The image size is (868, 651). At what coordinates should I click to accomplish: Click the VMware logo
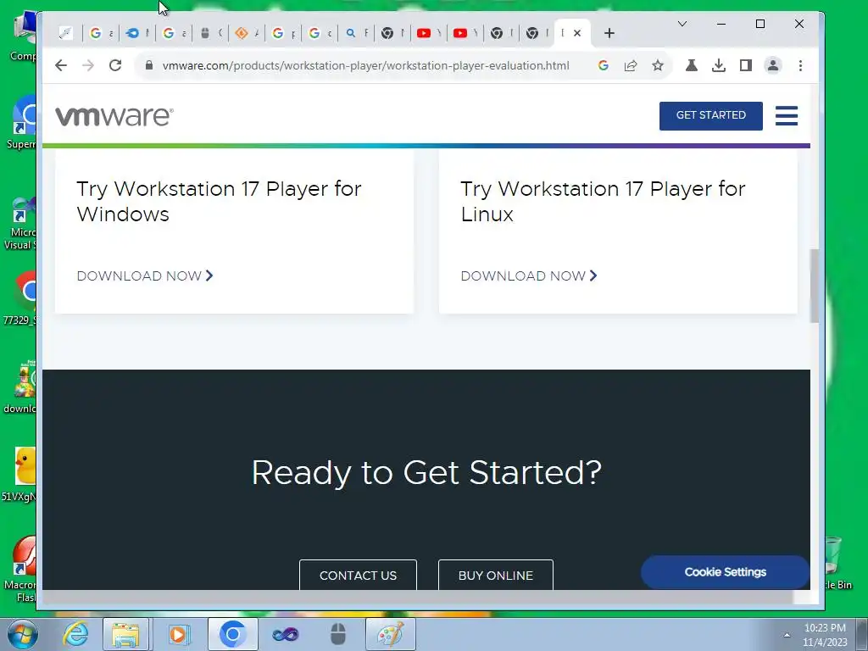[x=114, y=116]
